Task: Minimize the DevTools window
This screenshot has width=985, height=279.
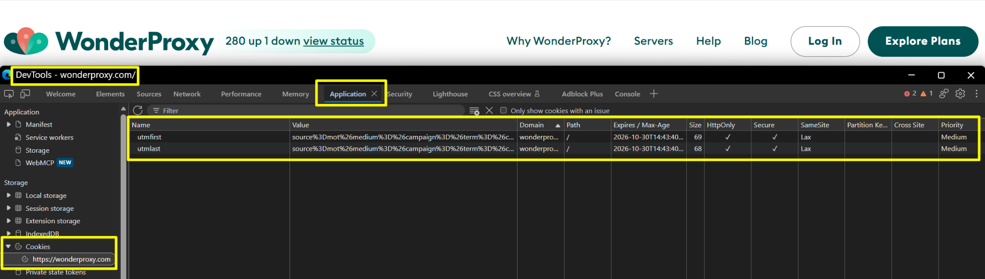Action: pyautogui.click(x=911, y=75)
